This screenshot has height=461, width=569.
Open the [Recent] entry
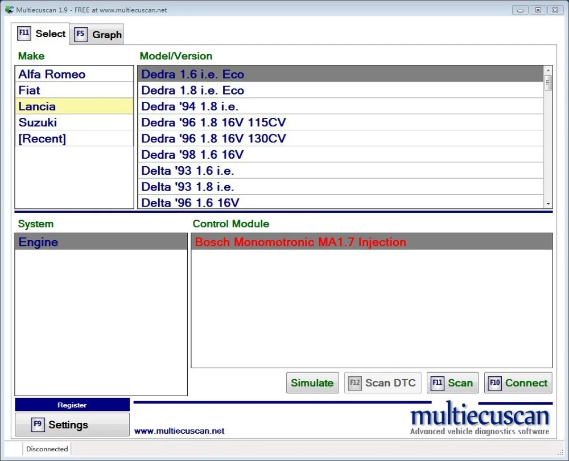pos(75,138)
